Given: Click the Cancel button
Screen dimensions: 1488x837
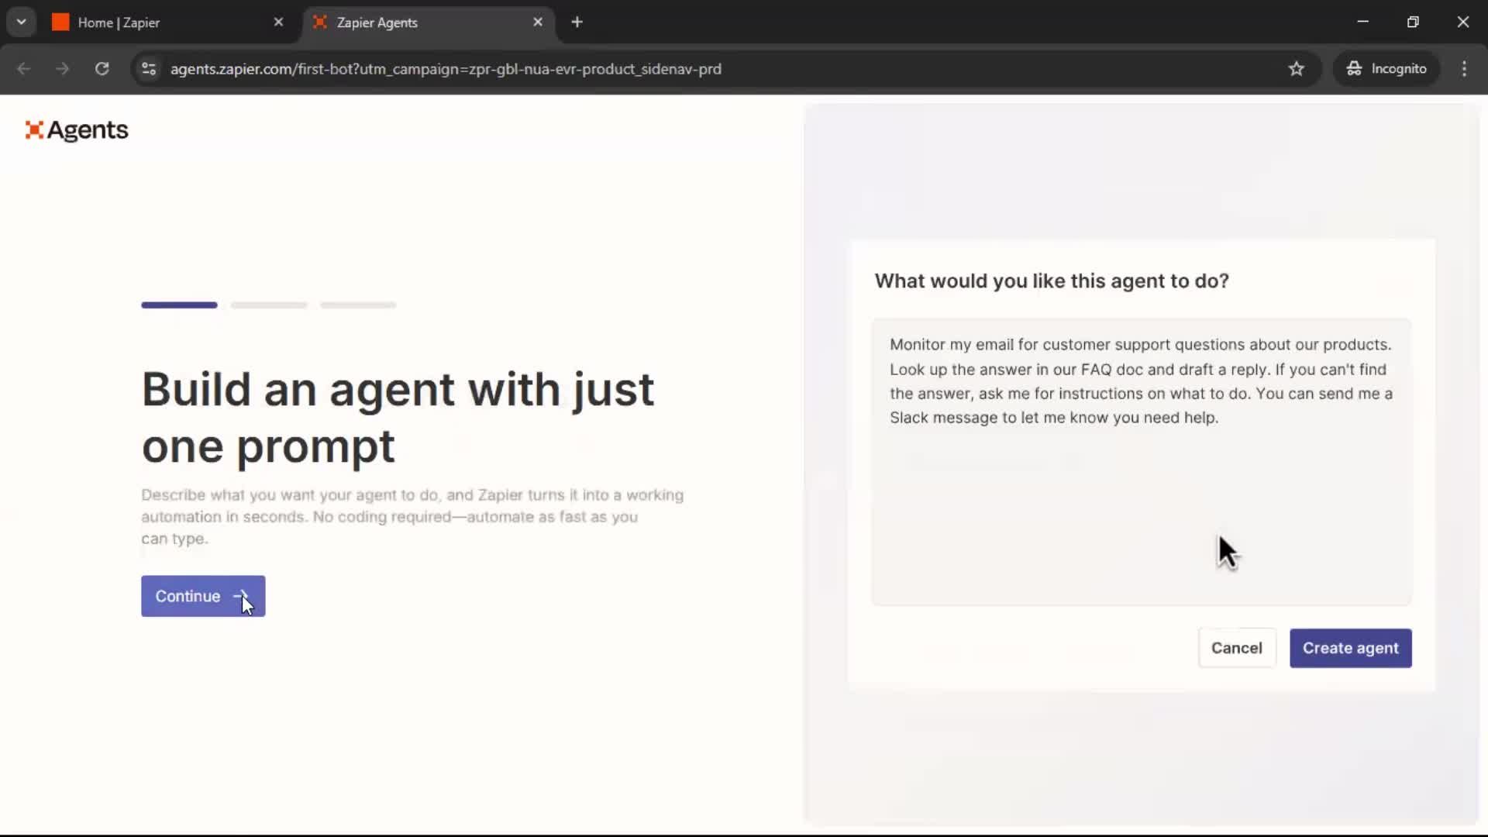Looking at the screenshot, I should point(1237,648).
